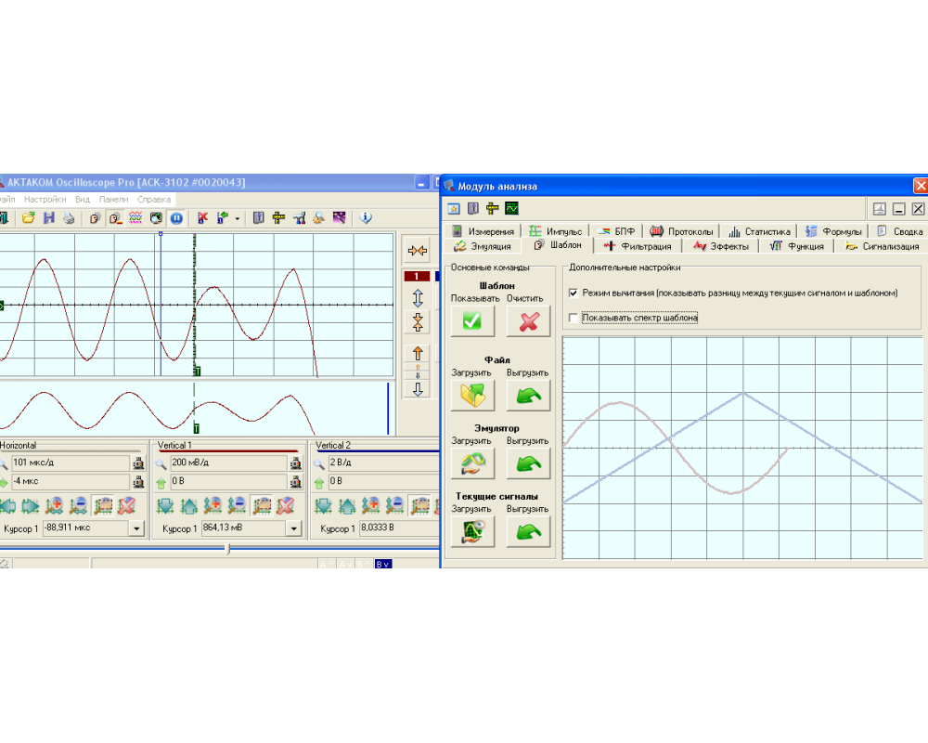Open the Статистика tab
Screen dimensions: 928x743
pos(759,231)
